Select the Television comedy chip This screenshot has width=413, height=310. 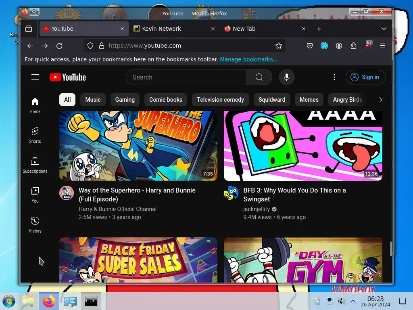221,100
